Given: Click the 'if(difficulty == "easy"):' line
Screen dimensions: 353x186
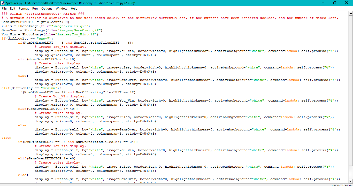Looking at the screenshot, I should point(27,38).
